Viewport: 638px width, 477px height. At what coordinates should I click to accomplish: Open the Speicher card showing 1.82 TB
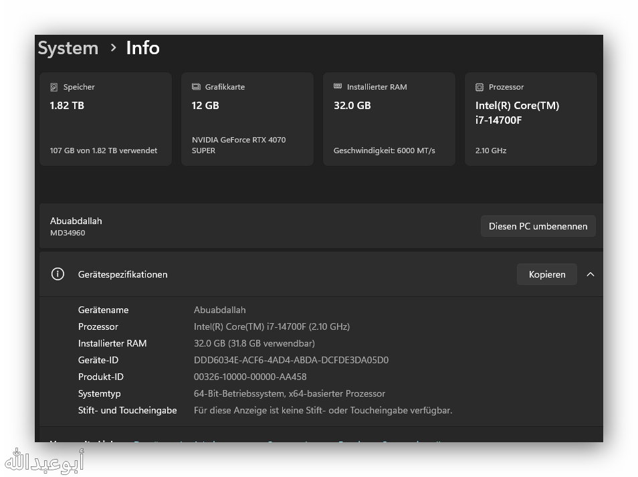106,119
